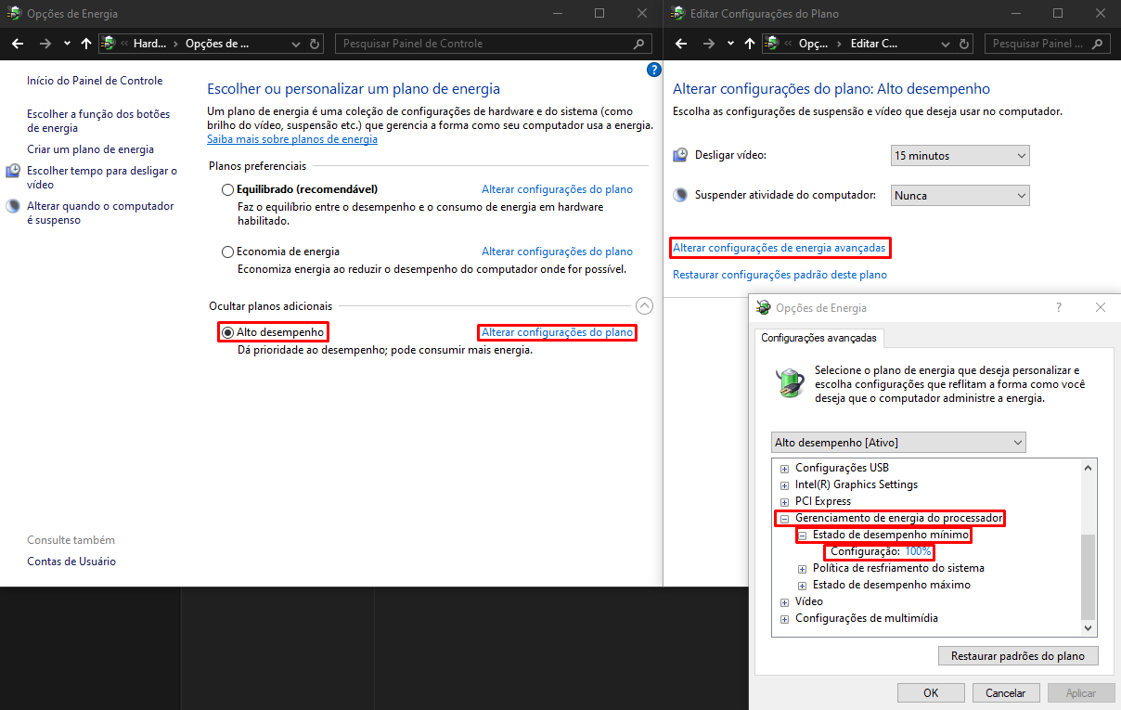The width and height of the screenshot is (1121, 710).
Task: Open Contas de Usuário link
Action: click(71, 562)
